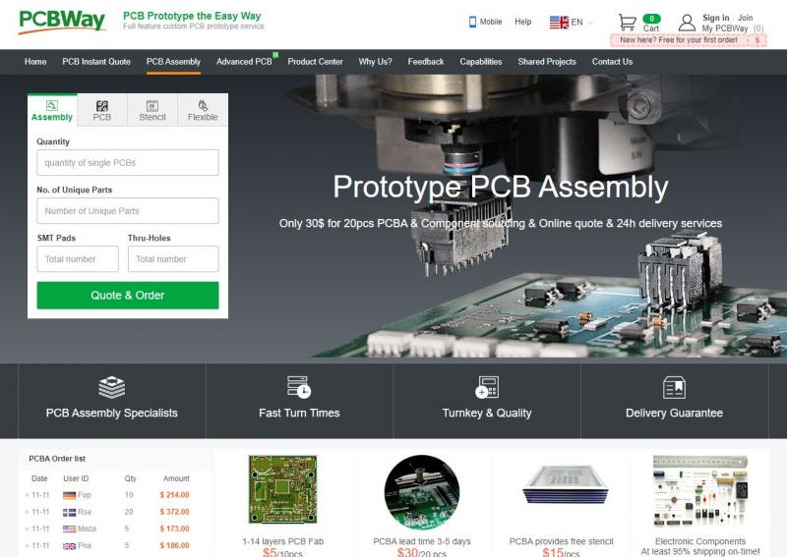Switch to the Stencil quote tab

click(152, 110)
